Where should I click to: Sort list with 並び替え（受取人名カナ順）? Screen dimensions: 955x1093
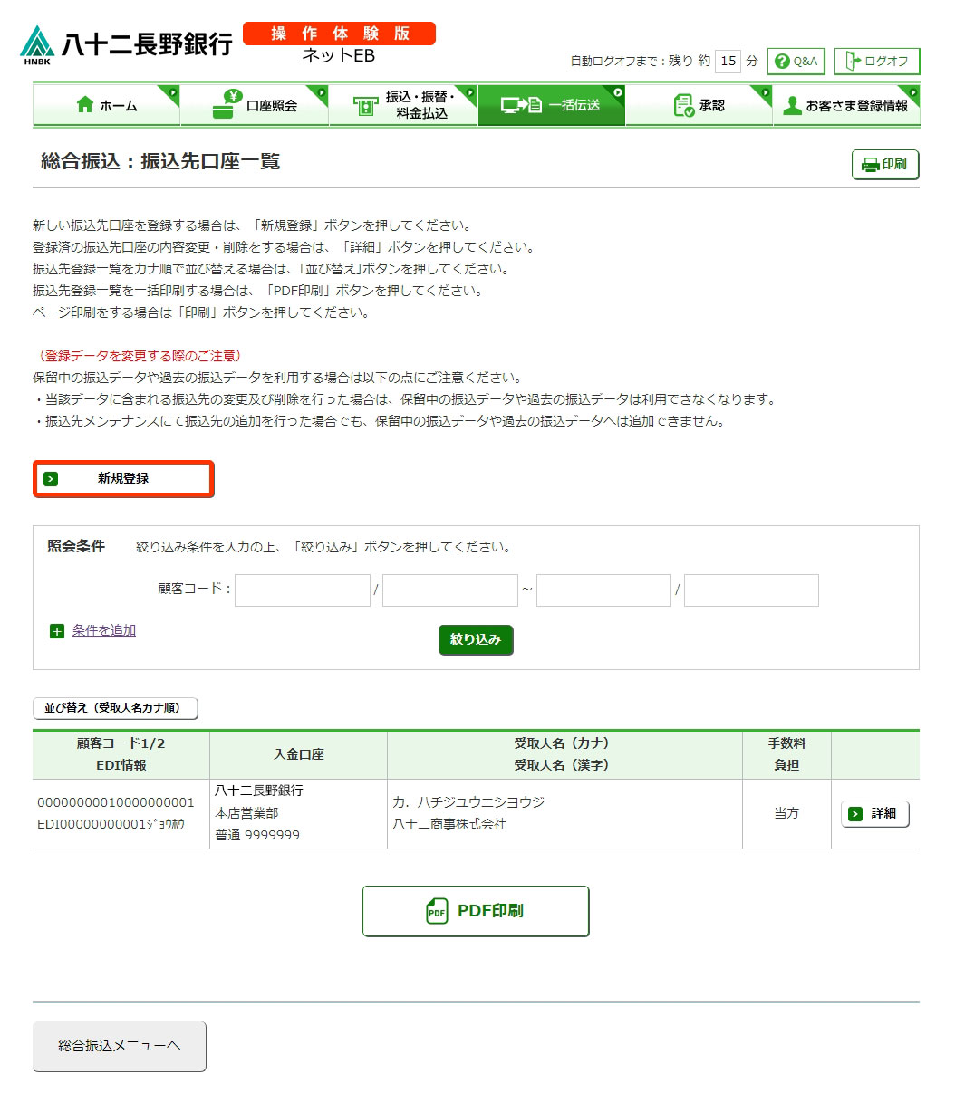(x=115, y=708)
